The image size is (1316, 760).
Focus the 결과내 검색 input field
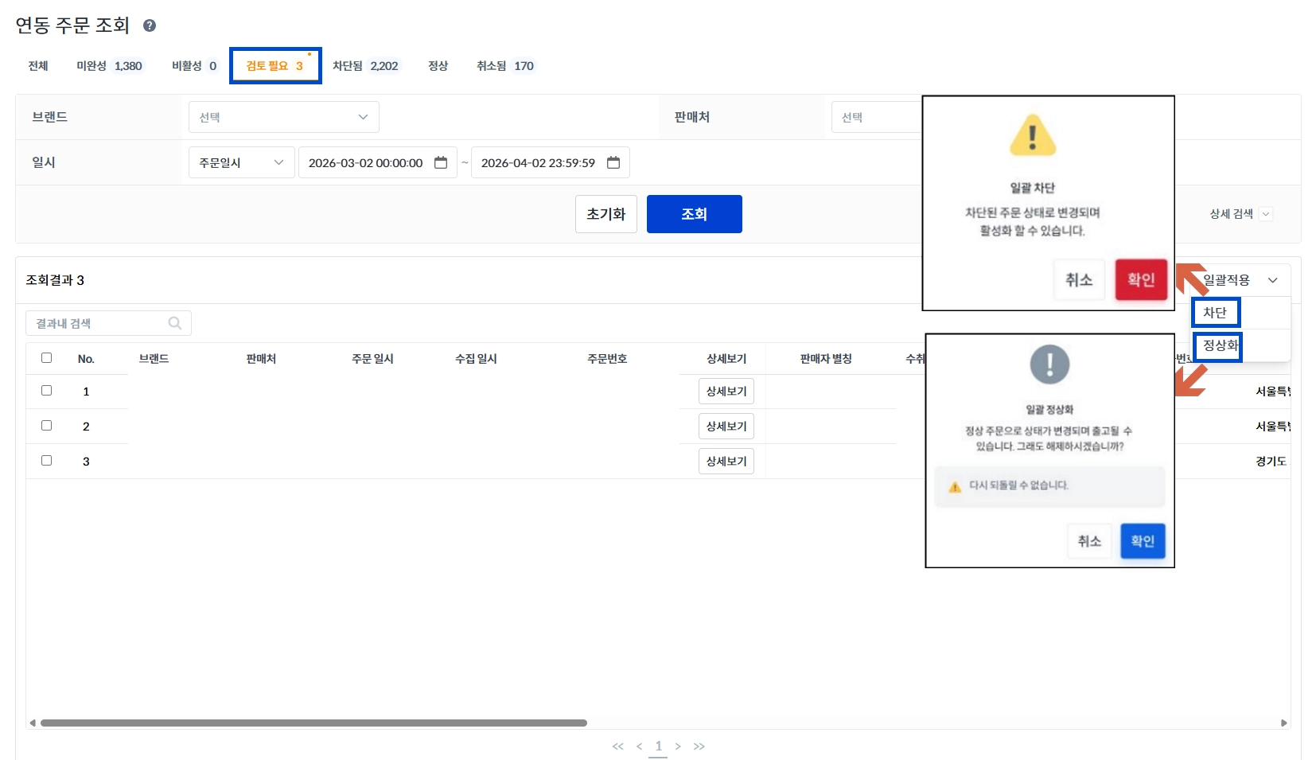point(109,323)
